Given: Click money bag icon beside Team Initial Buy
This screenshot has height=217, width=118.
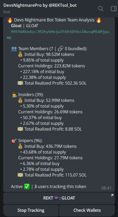Looking at the screenshot, I should tap(20, 55).
